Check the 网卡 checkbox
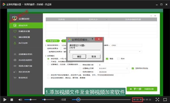Image resolution: width=170 pixels, height=103 pixels. (118, 59)
